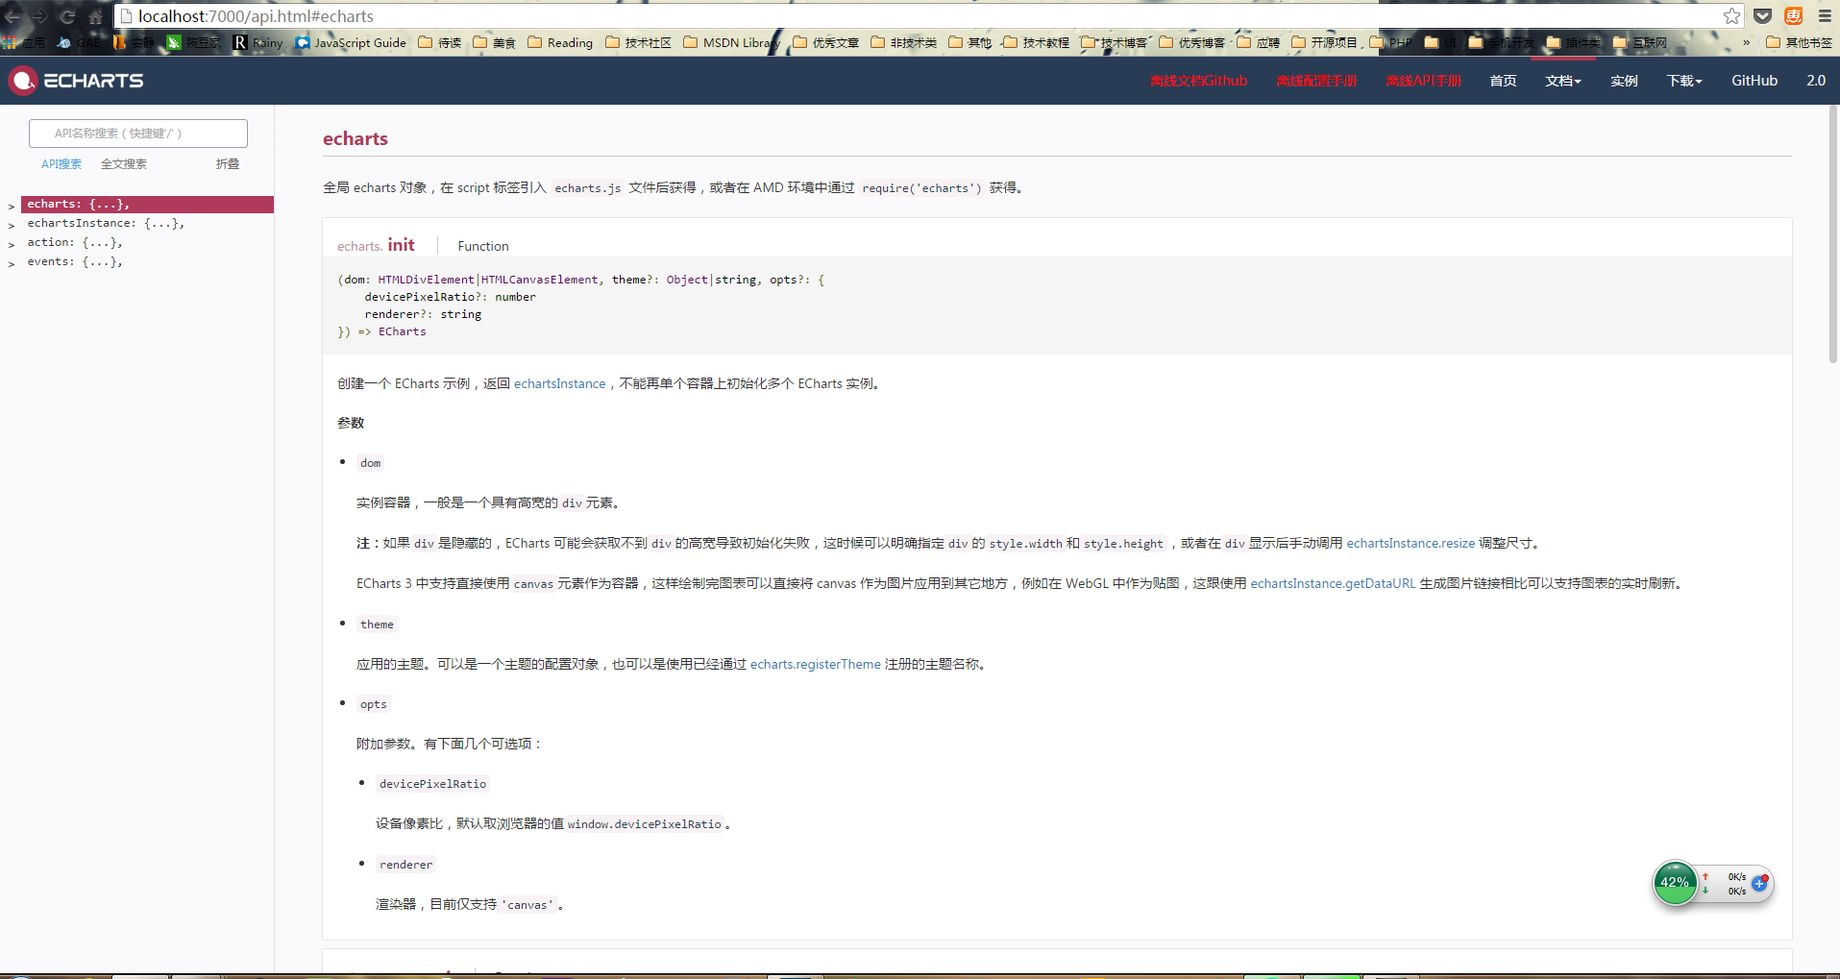This screenshot has height=979, width=1840.
Task: Select the echartsInstance: {...} tree item
Action: click(106, 223)
